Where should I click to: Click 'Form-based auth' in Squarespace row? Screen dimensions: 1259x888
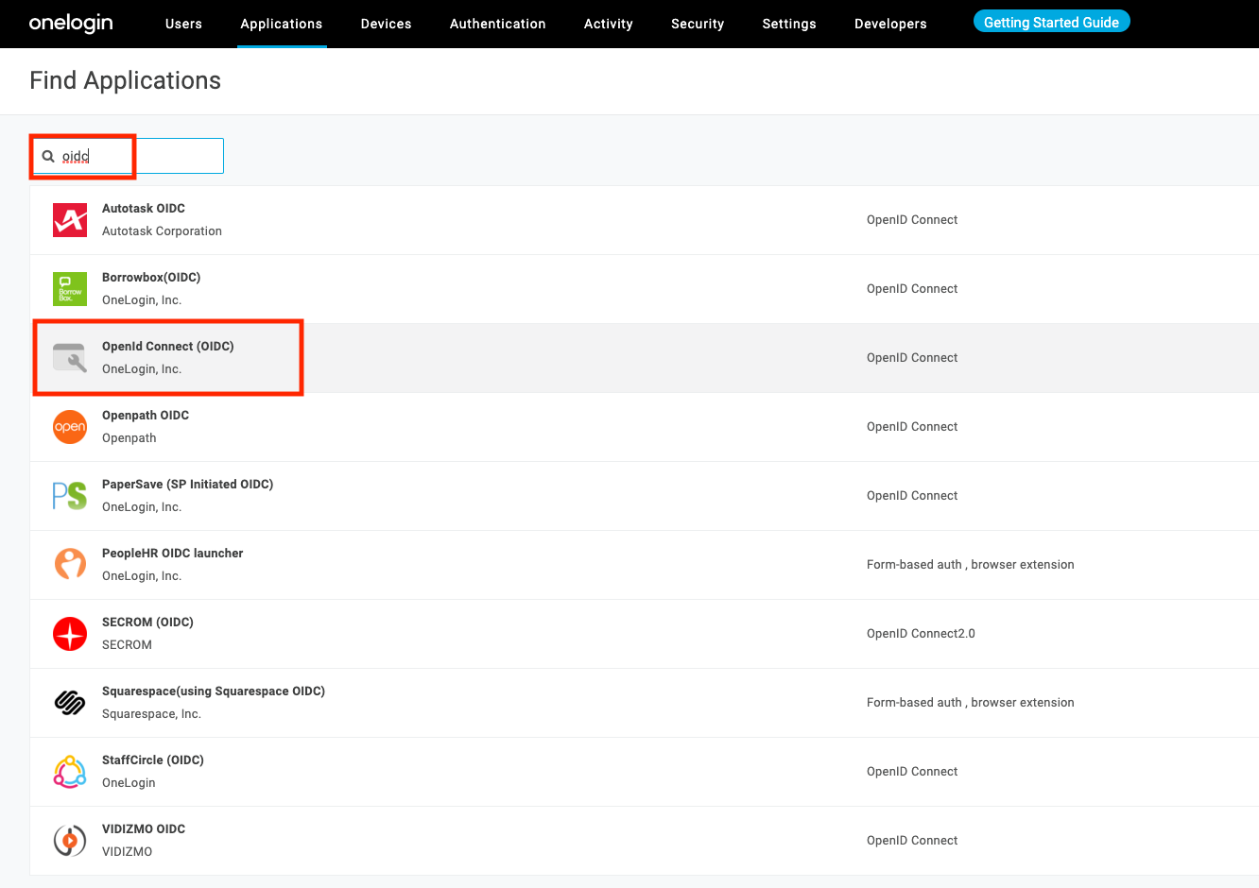914,703
